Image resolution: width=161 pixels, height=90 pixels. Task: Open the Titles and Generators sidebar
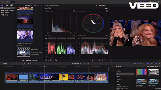[x=11, y=5]
